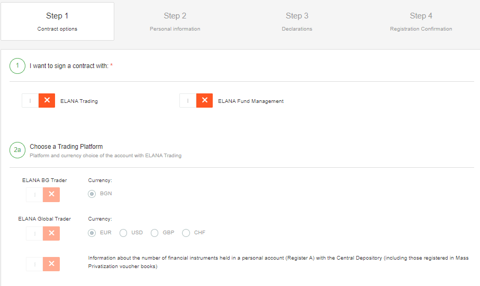Toggle the ELANA Trading contract switch
Image resolution: width=480 pixels, height=286 pixels.
(38, 100)
